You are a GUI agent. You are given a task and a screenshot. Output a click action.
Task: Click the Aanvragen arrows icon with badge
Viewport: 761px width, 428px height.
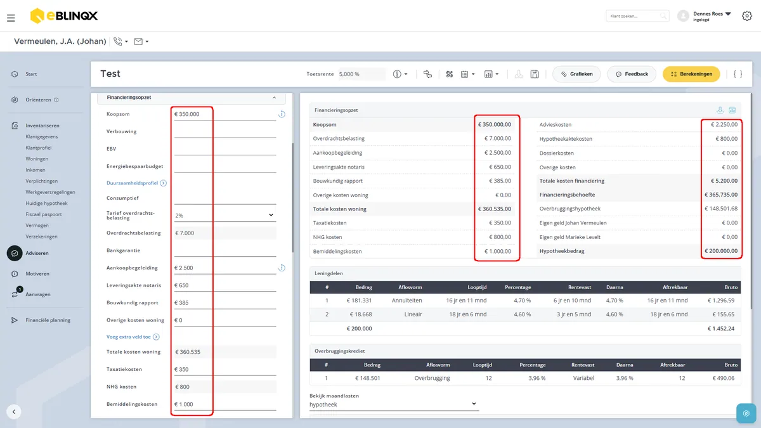tap(15, 294)
